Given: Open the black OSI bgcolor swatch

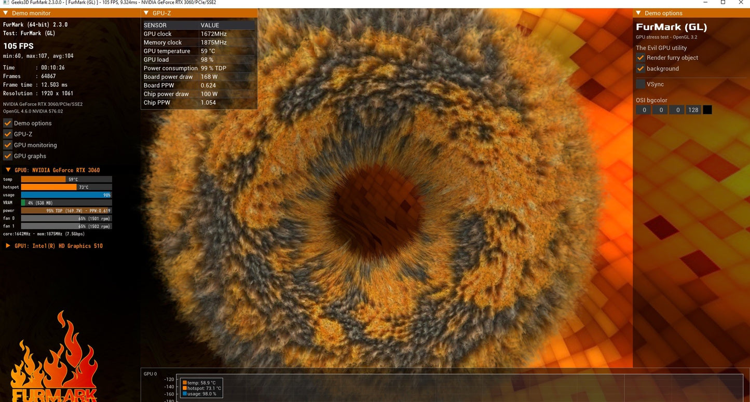Looking at the screenshot, I should [707, 110].
